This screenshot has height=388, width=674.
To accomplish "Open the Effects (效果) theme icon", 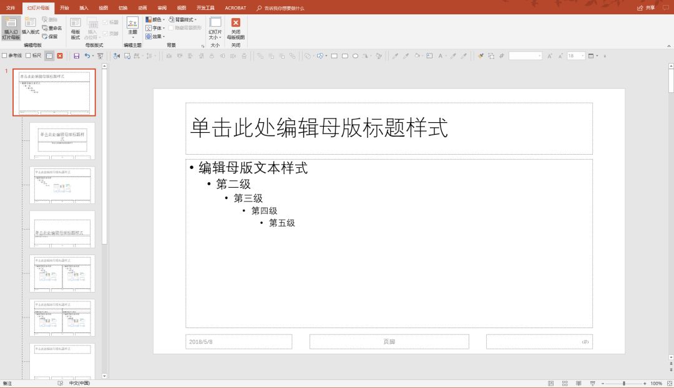I will 152,36.
